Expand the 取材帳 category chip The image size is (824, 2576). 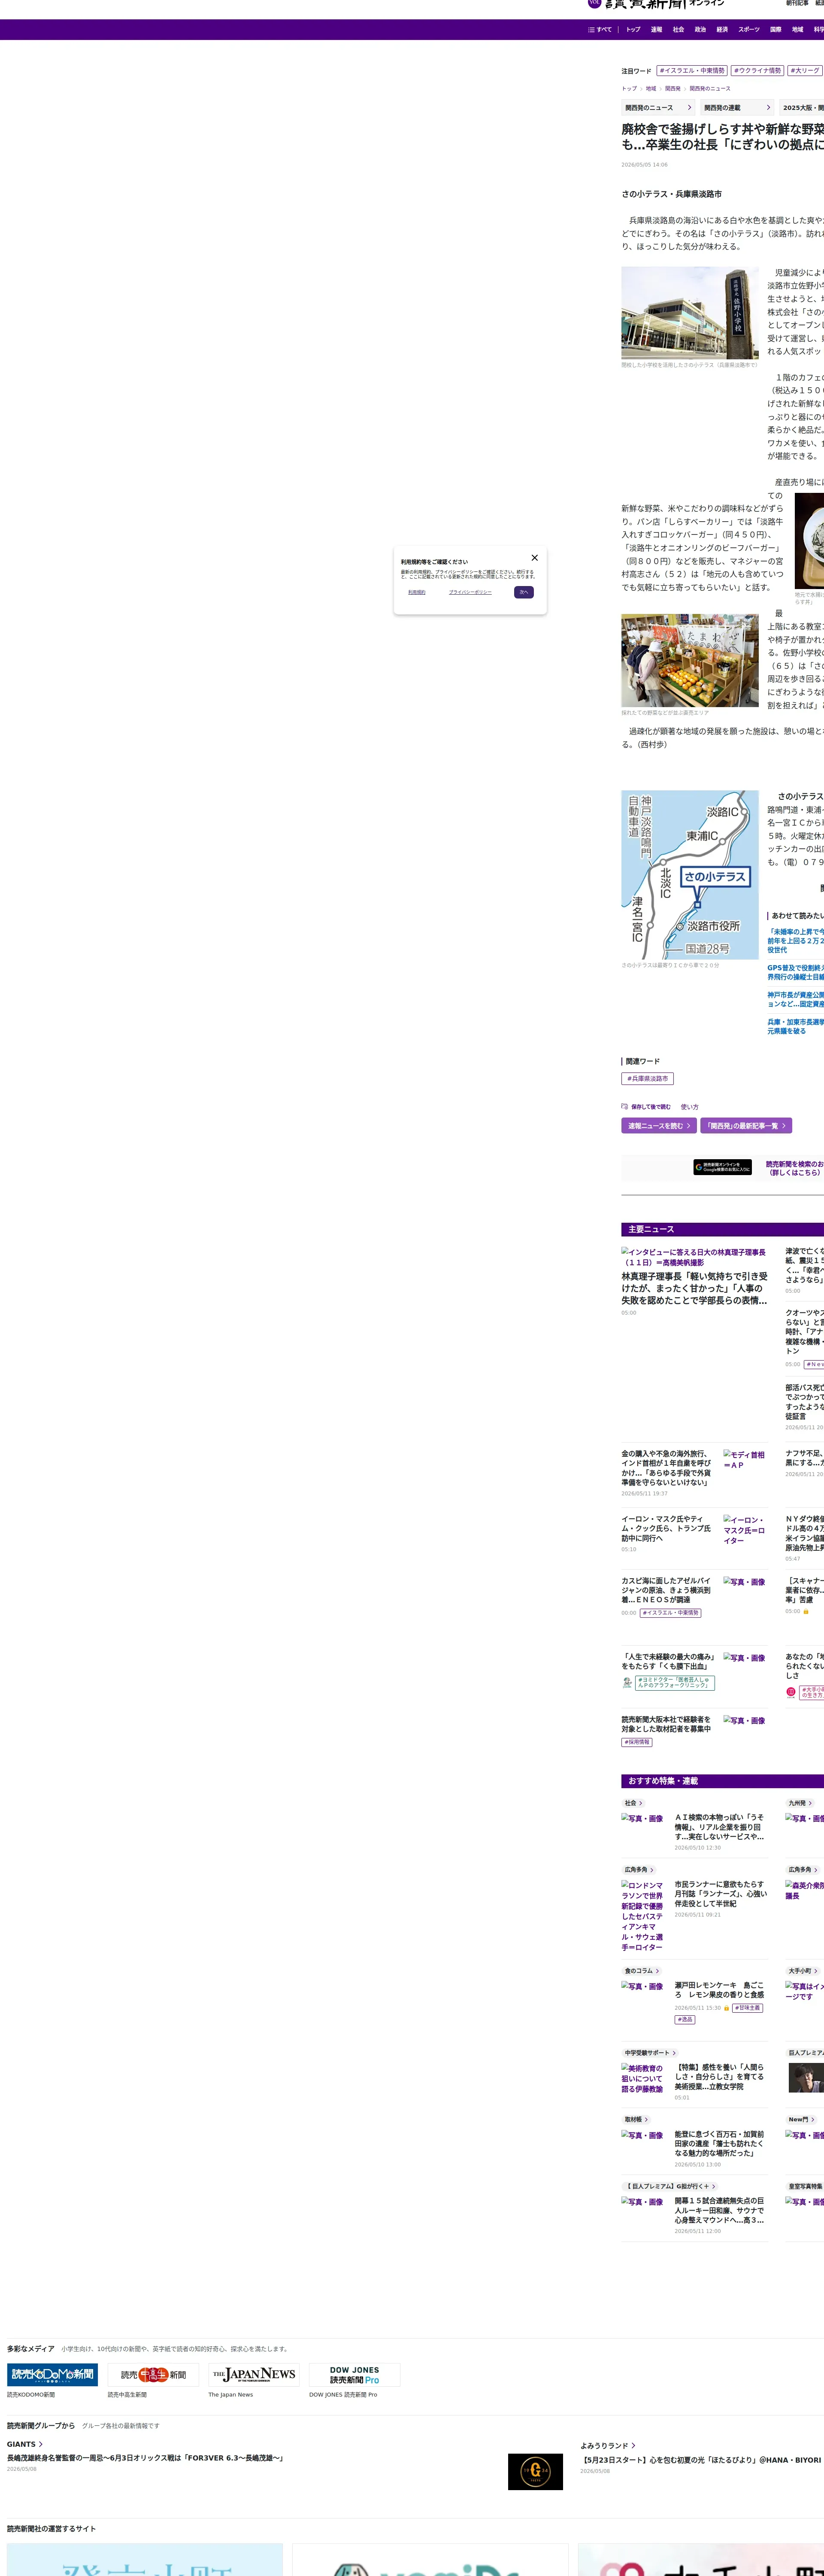click(x=636, y=2119)
